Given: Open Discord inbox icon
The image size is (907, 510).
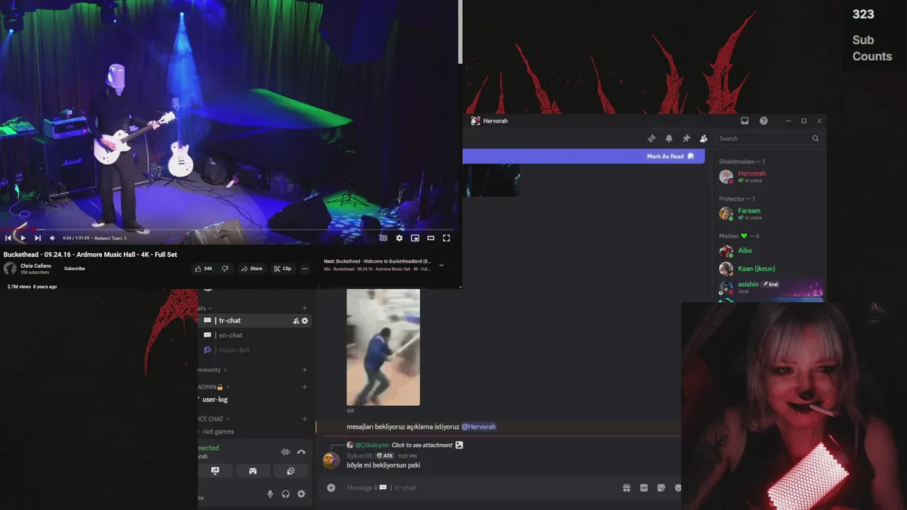Looking at the screenshot, I should [x=745, y=120].
